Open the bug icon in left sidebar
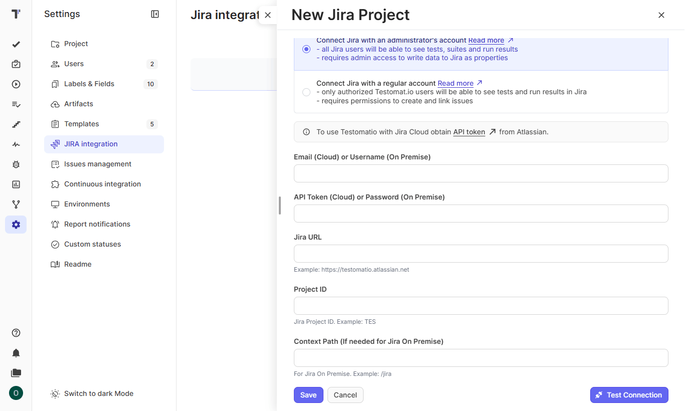This screenshot has width=685, height=411. (16, 164)
